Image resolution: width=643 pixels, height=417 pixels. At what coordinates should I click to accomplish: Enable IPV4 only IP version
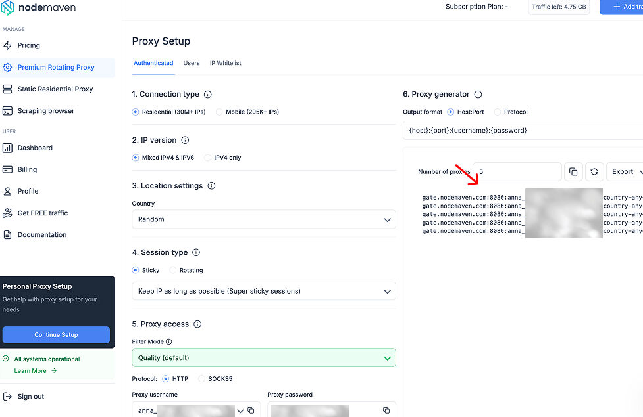(209, 158)
